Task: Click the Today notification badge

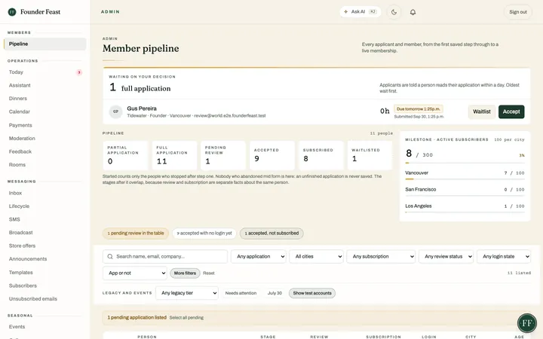Action: (x=79, y=72)
